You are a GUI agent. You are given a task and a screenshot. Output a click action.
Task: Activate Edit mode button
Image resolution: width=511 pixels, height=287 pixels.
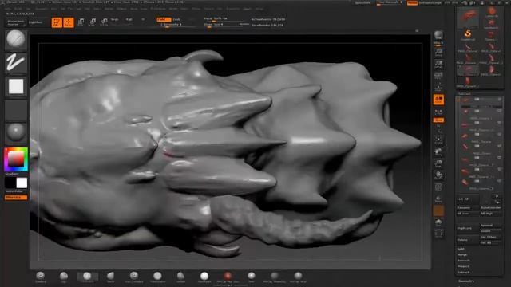click(x=57, y=22)
